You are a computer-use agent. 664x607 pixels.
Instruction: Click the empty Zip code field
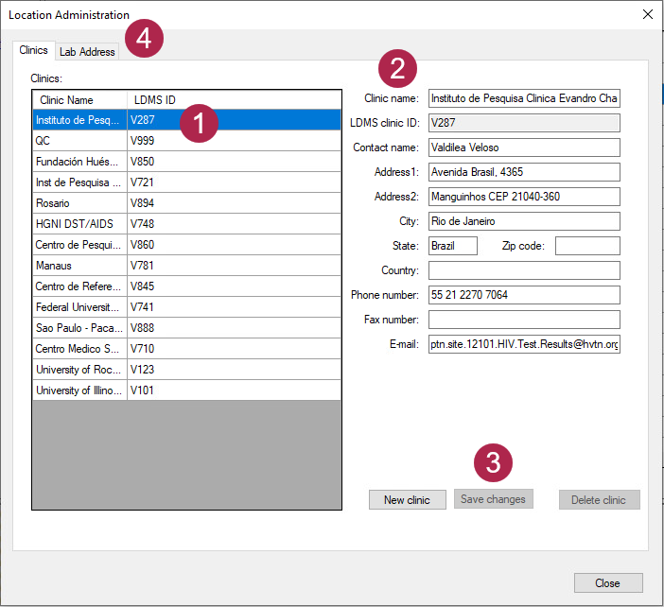[587, 246]
